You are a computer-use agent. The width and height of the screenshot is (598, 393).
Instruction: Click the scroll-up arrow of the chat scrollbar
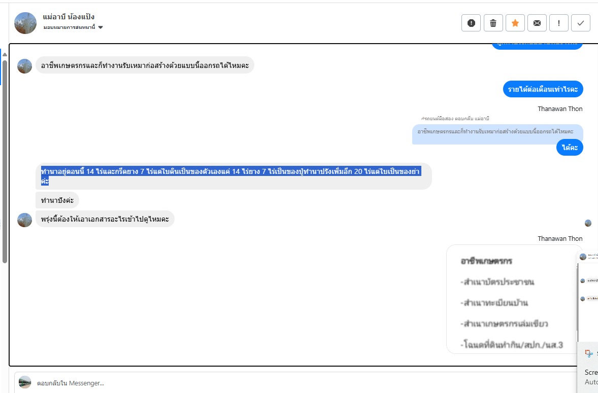5,54
